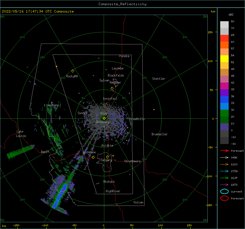
Task: Click the red forecast arrow in legend
Action: click(224, 151)
